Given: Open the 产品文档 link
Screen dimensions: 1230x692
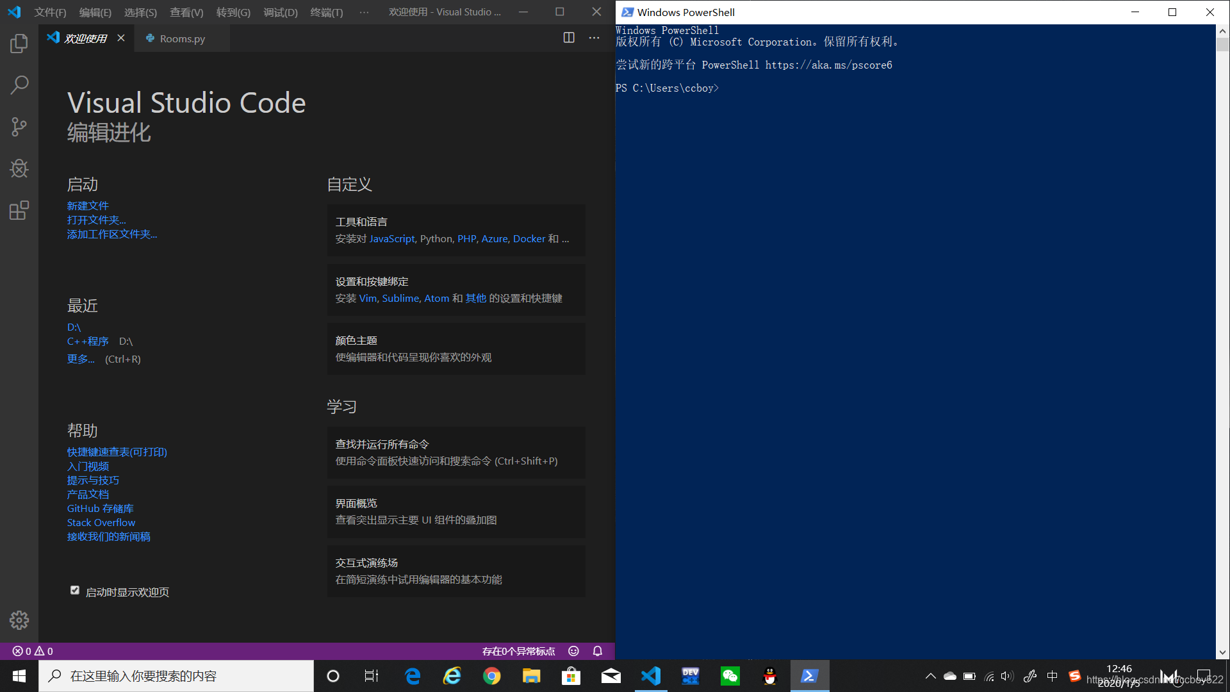Looking at the screenshot, I should coord(88,494).
